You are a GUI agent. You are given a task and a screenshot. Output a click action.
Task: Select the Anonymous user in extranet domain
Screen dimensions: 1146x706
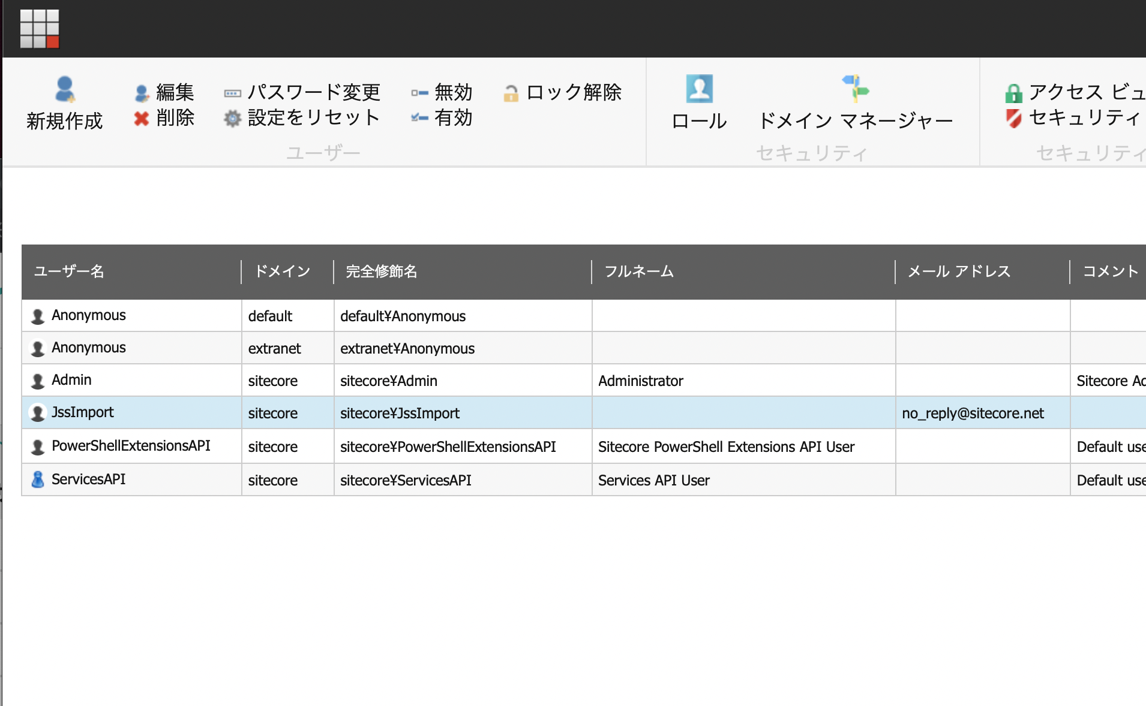(x=89, y=348)
